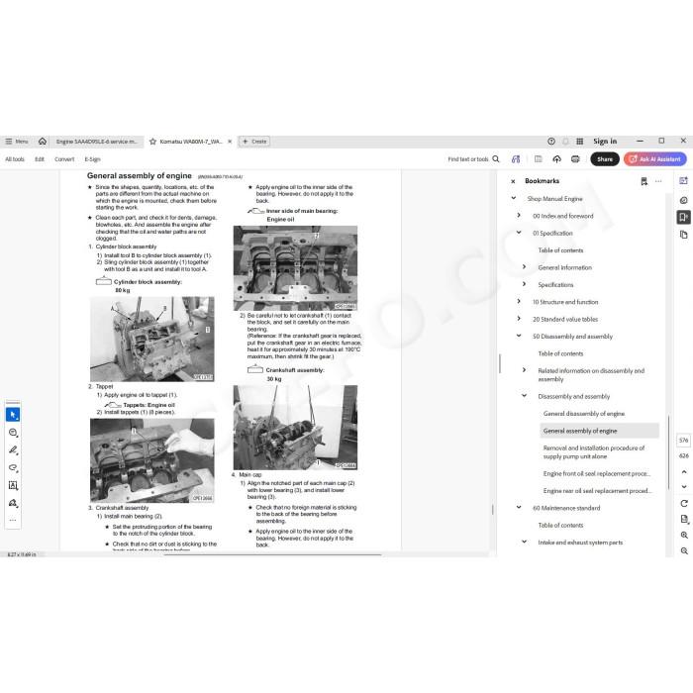
Task: Open the link sharing toolbar icon
Action: pyautogui.click(x=516, y=159)
